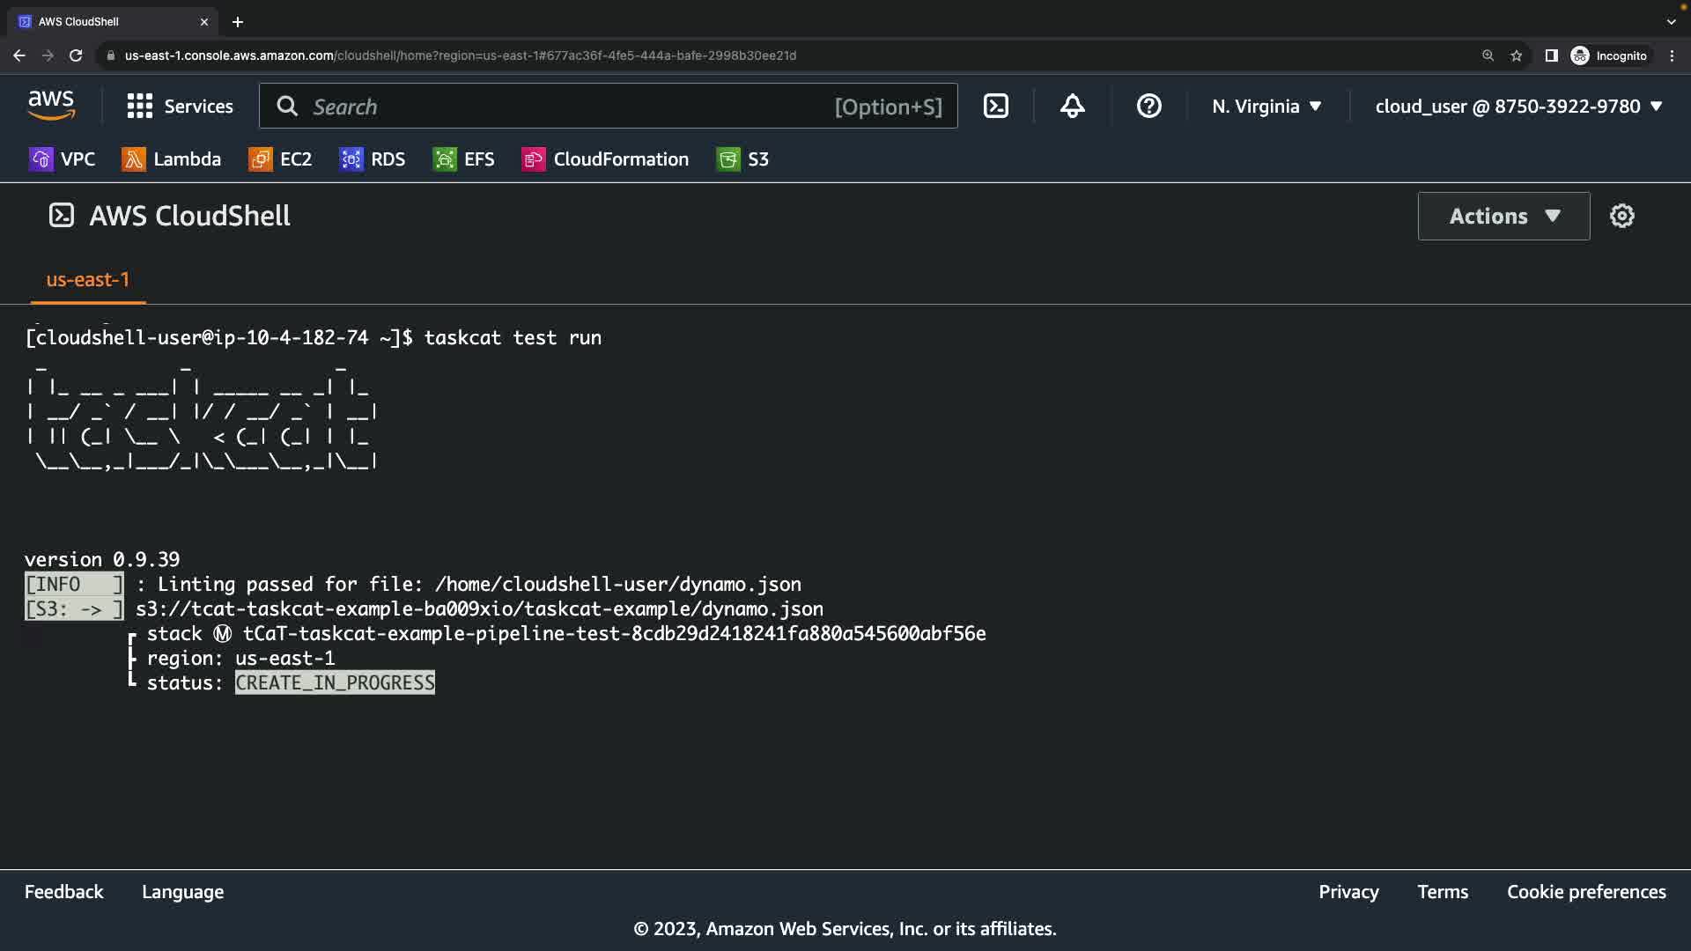The width and height of the screenshot is (1691, 951).
Task: Open the help question mark icon
Action: pos(1148,107)
